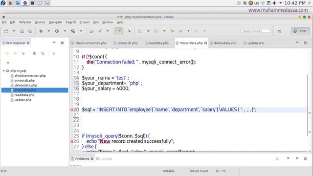Switch to checkconnection.php editor tab
The width and height of the screenshot is (313, 176).
pyautogui.click(x=89, y=43)
